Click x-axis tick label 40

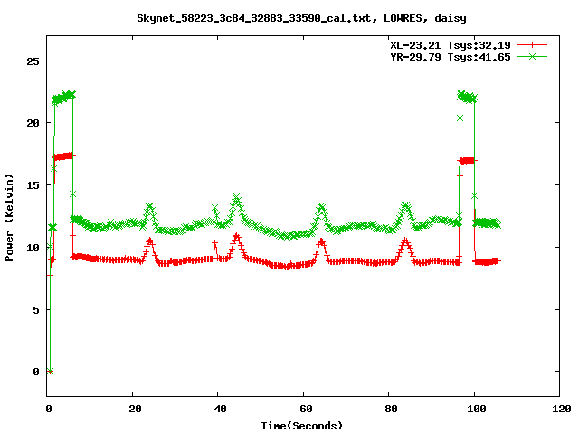click(220, 409)
